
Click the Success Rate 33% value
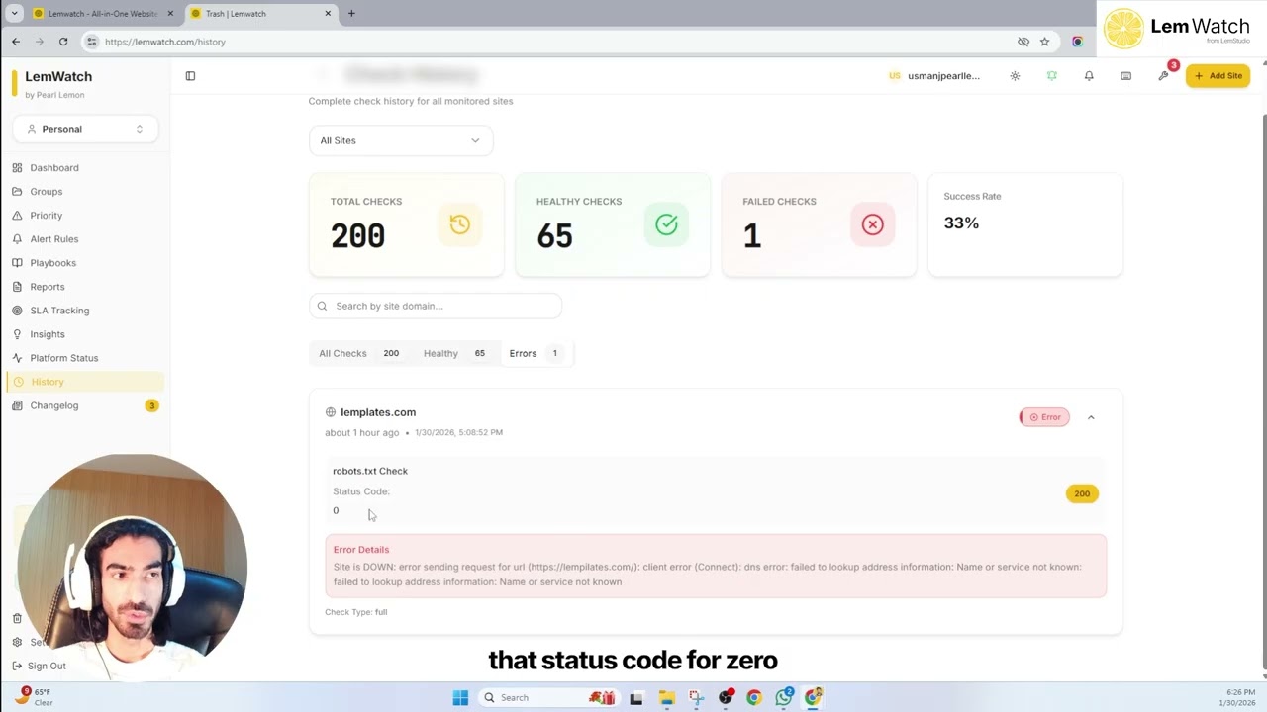[x=961, y=222]
